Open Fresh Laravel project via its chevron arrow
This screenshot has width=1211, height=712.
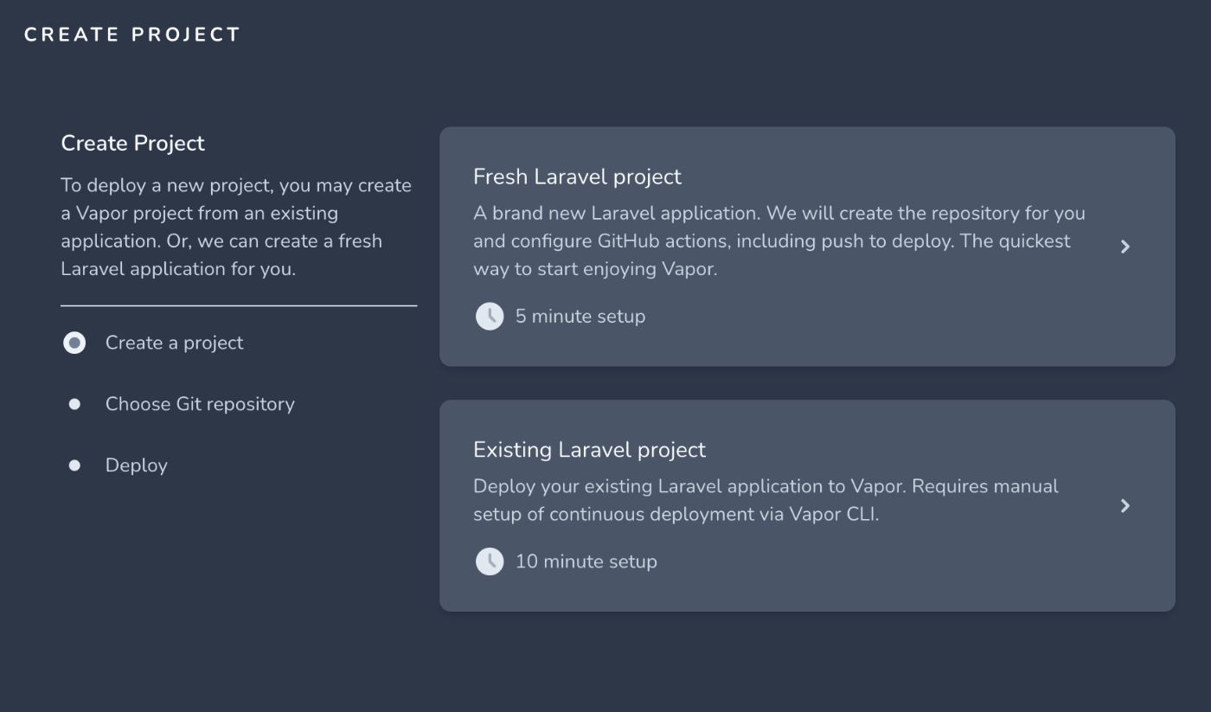point(1124,247)
